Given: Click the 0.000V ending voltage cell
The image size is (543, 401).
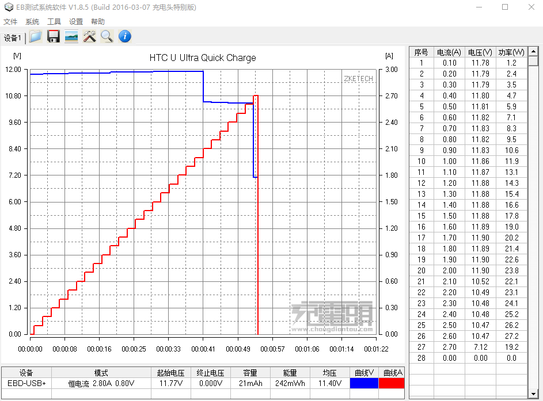Looking at the screenshot, I should click(211, 383).
